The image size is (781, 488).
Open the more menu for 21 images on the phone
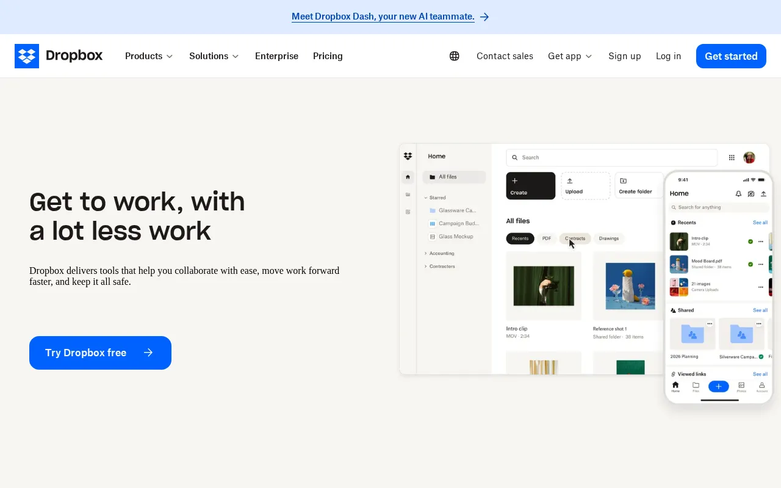761,287
